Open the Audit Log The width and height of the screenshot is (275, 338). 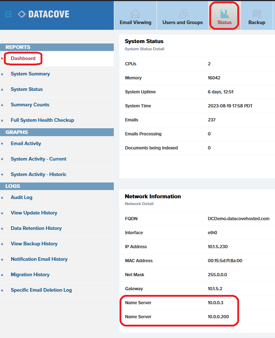click(x=22, y=198)
